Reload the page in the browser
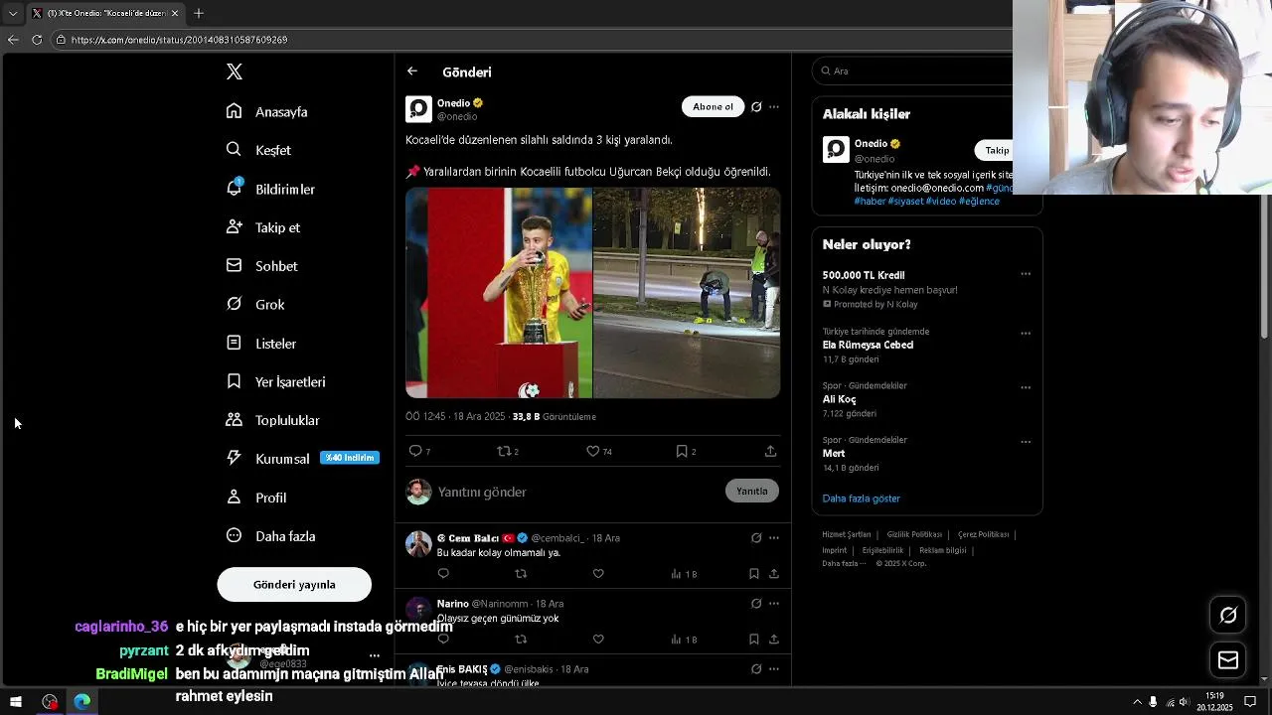This screenshot has width=1272, height=715. tap(37, 40)
